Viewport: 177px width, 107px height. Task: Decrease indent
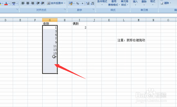[38, 3]
